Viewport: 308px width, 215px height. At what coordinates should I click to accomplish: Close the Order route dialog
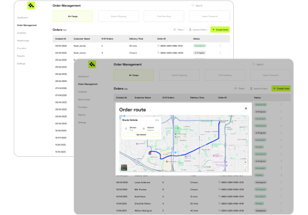point(246,108)
